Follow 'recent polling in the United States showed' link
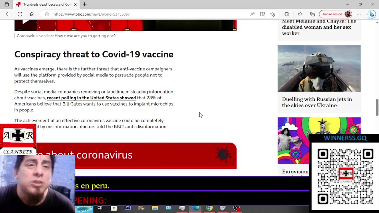The width and height of the screenshot is (379, 213). pos(91,98)
